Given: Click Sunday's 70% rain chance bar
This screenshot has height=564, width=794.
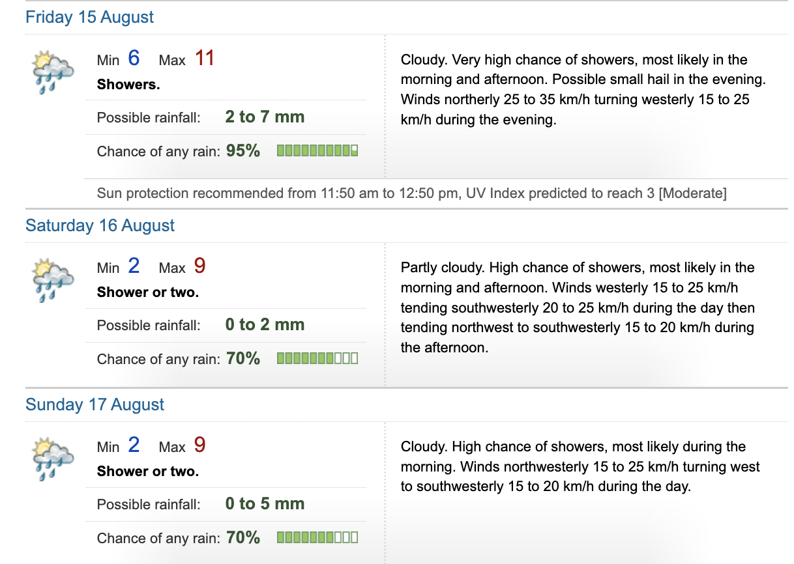Looking at the screenshot, I should 317,538.
